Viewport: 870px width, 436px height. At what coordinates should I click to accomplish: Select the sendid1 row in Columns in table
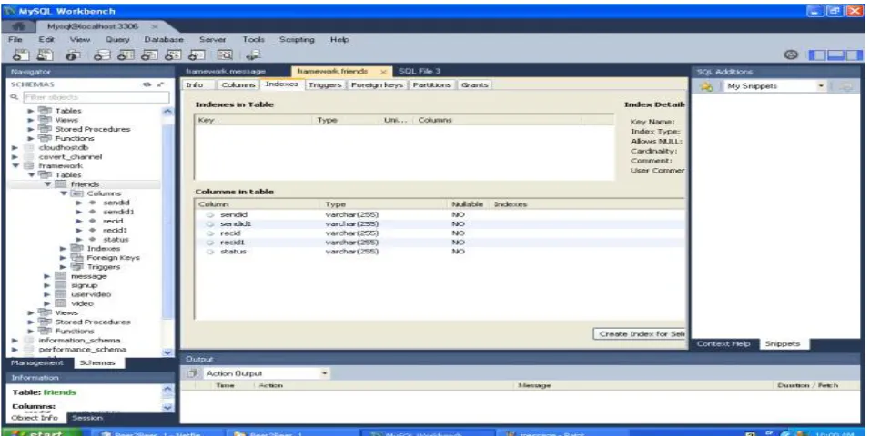coord(441,223)
